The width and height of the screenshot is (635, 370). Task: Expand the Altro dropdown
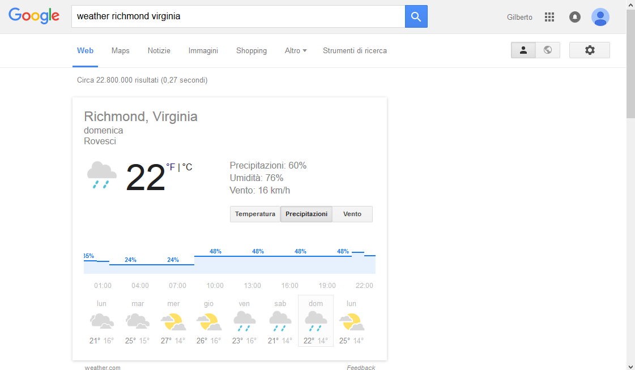tap(296, 50)
